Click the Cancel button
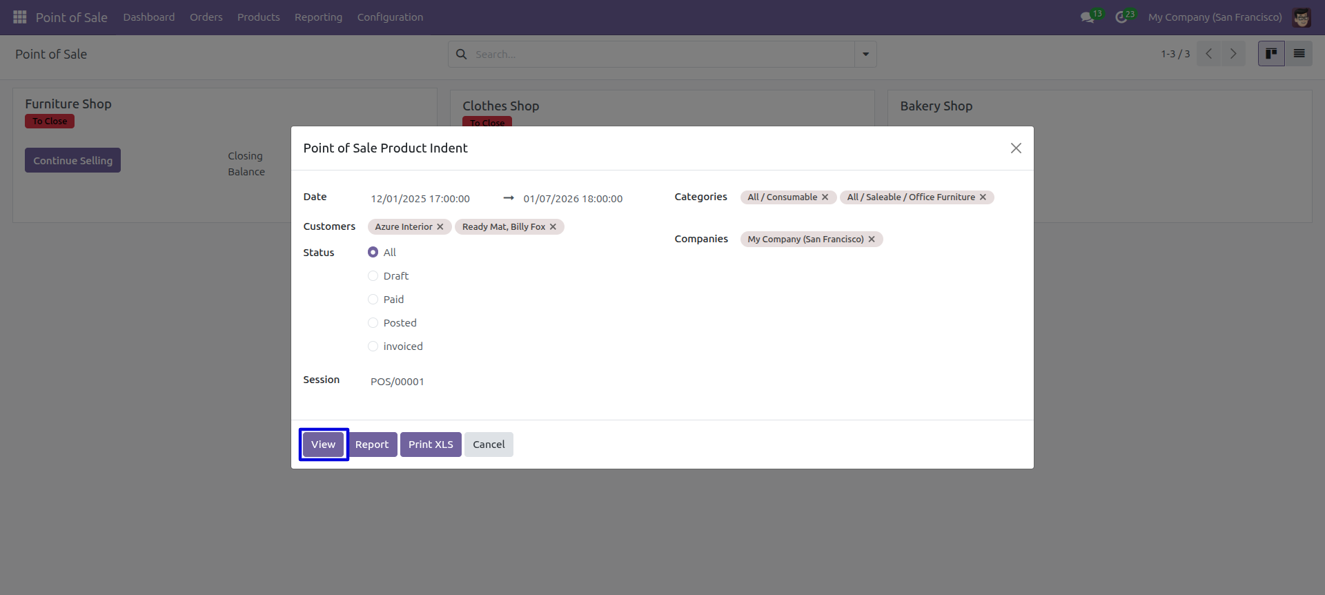 click(x=489, y=445)
